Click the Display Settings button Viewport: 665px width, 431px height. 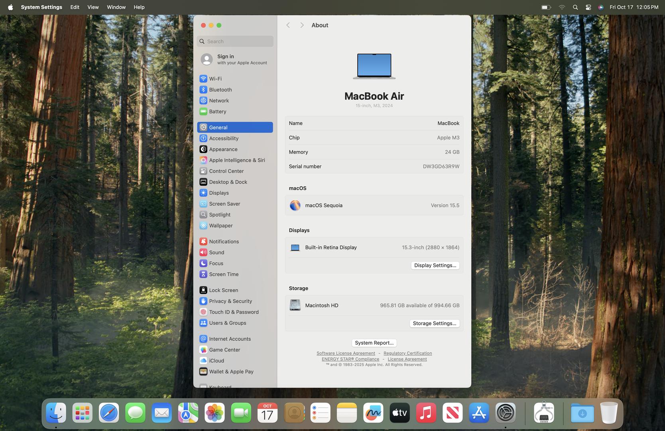[x=435, y=265]
